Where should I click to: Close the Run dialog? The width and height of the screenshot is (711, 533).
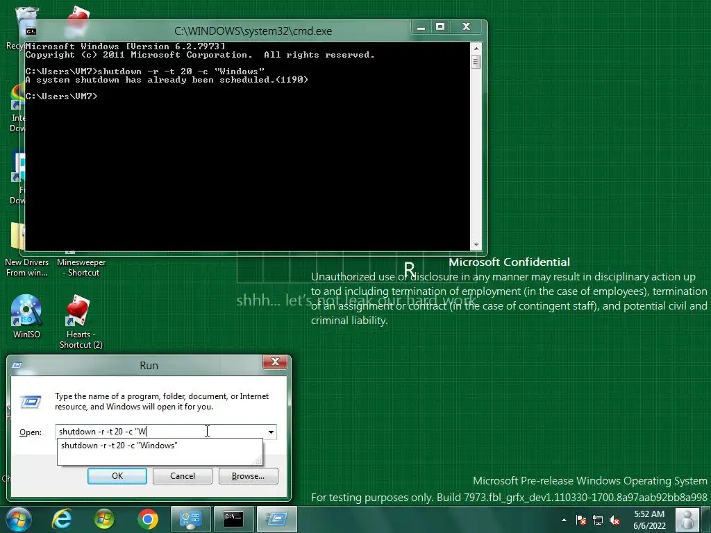[275, 362]
